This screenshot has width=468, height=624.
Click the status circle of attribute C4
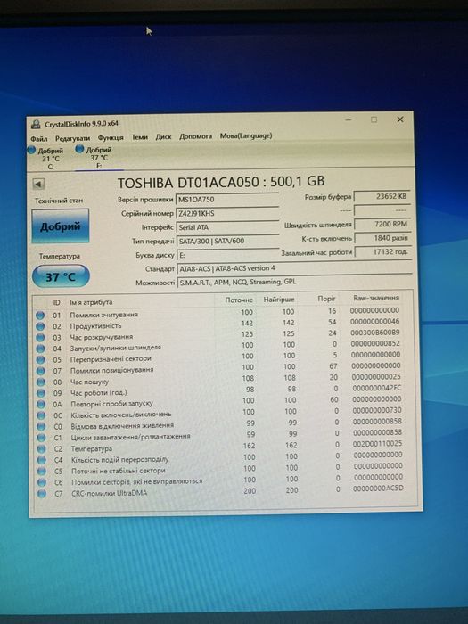click(x=42, y=461)
